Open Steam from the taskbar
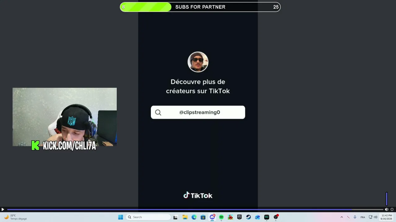Viewport: 396px width, 222px height. (x=248, y=217)
